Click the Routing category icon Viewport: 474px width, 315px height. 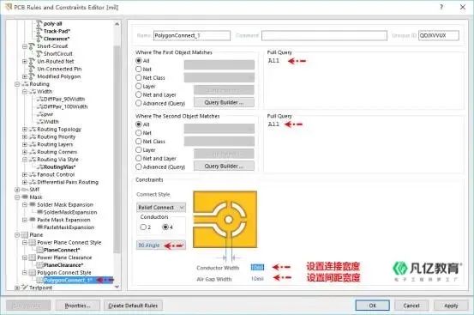pos(25,84)
